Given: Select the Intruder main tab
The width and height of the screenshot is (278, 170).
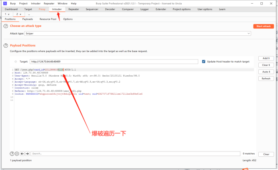Looking at the screenshot, I should [x=57, y=9].
